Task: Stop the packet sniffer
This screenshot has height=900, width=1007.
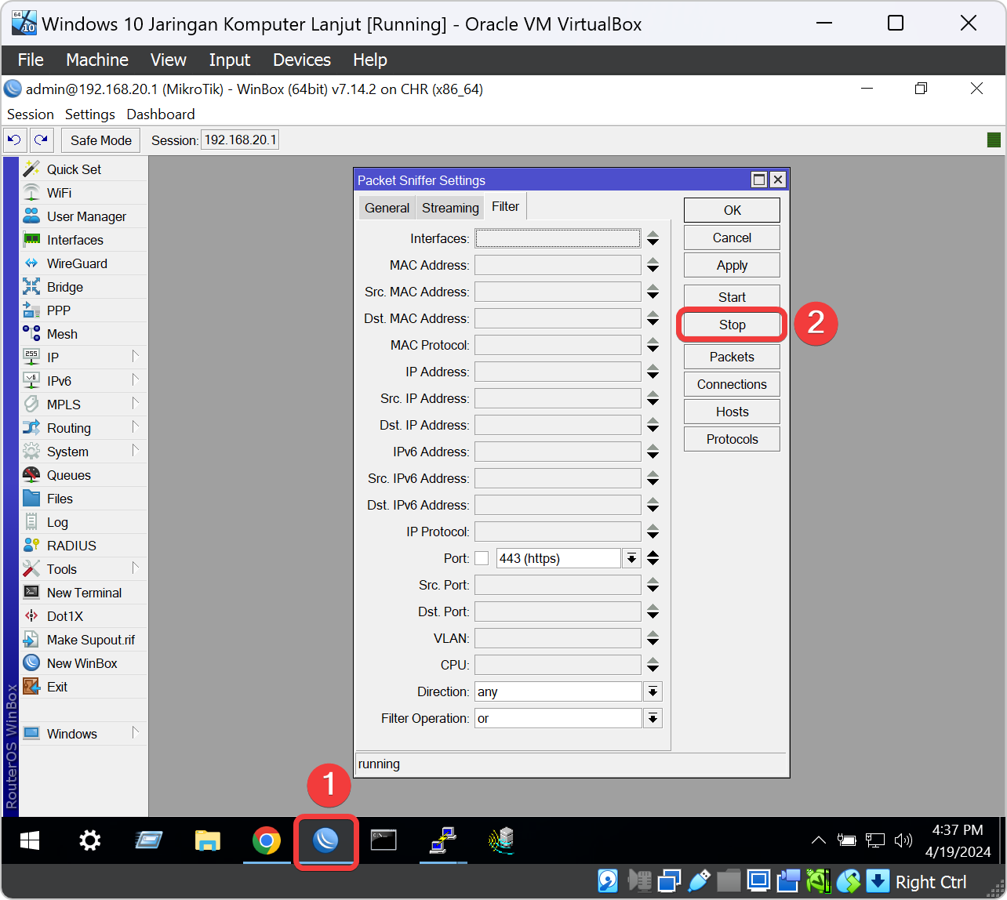Action: coord(732,325)
